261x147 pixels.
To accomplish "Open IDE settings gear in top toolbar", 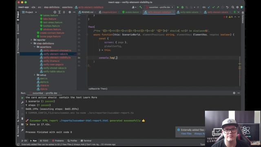I will [237, 7].
